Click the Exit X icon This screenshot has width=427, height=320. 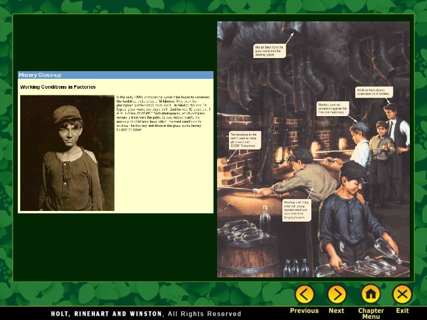403,294
